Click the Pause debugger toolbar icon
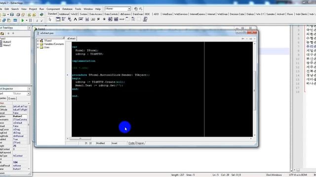This screenshot has width=316, height=177. tap(31, 21)
